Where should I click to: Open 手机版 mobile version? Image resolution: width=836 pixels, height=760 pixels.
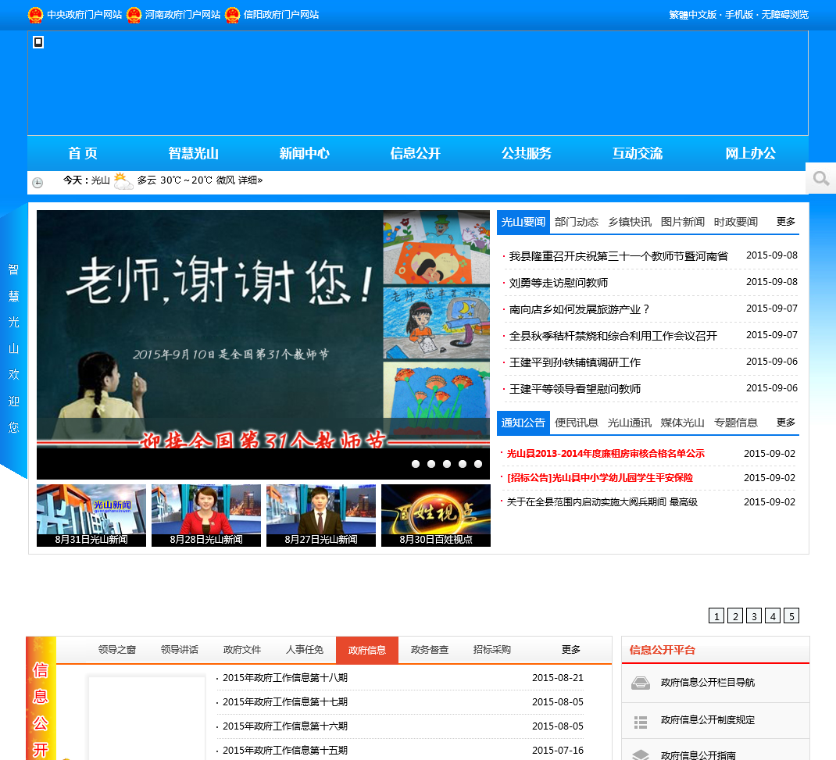tap(738, 15)
